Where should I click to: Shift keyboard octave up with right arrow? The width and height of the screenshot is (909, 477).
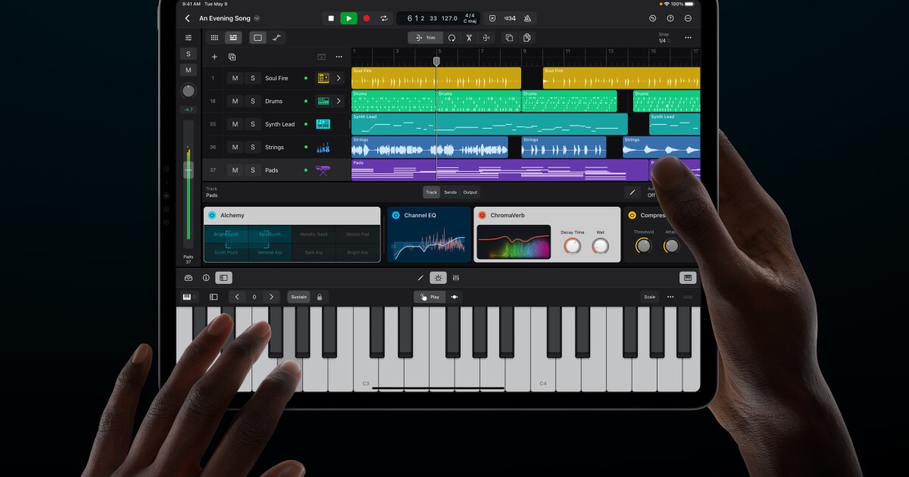(x=271, y=297)
